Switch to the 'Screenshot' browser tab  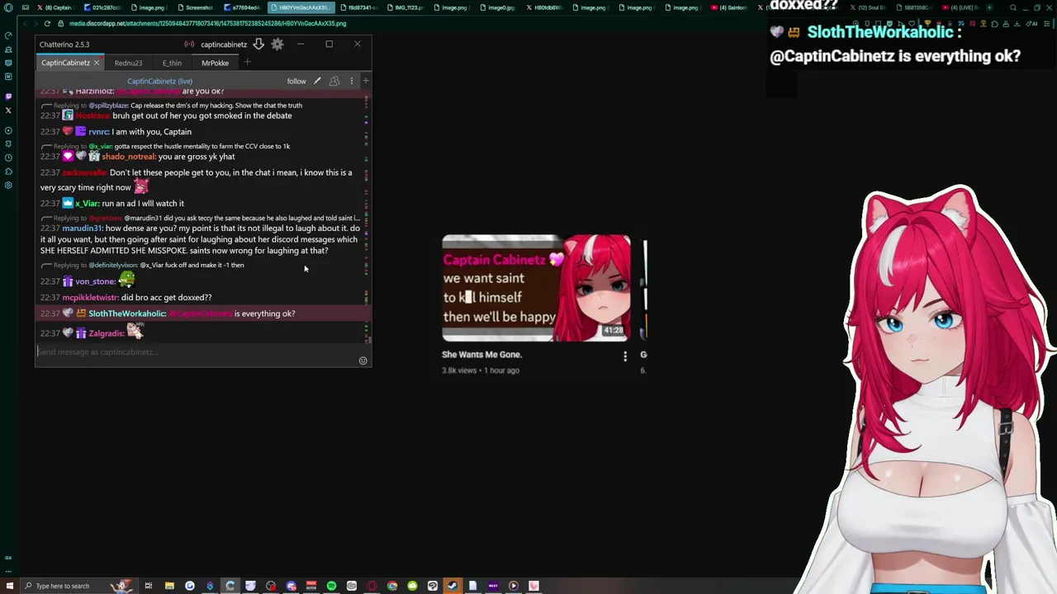point(197,7)
